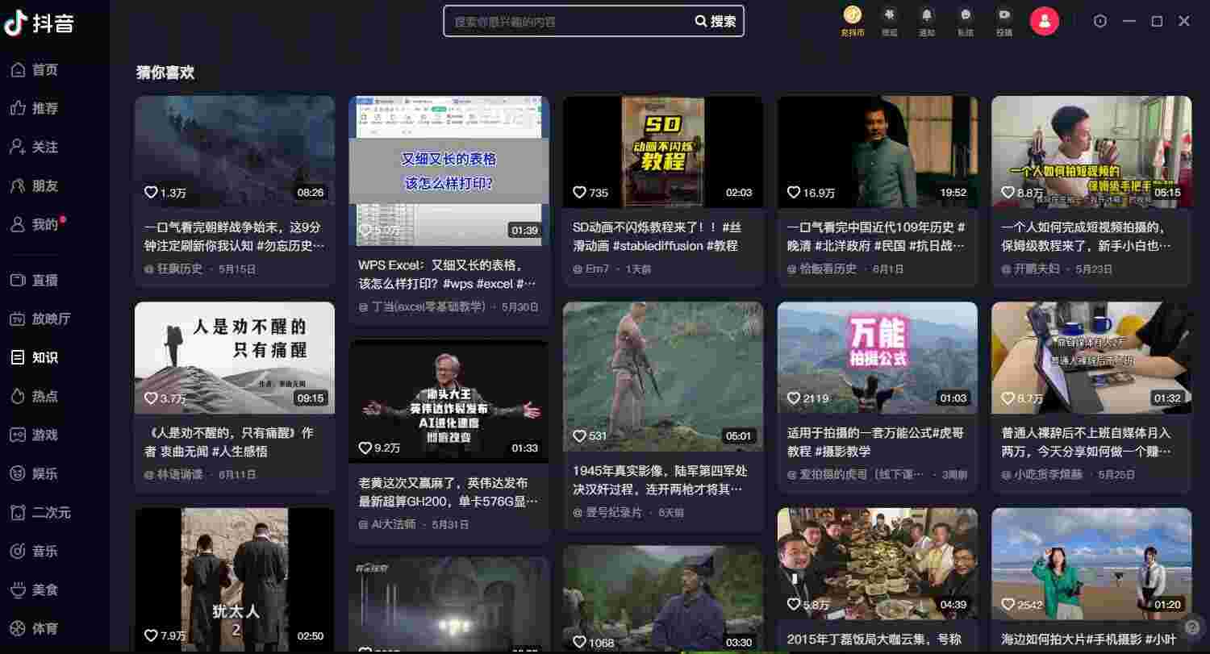Open the settings shield icon in title bar
The image size is (1210, 654).
pos(1099,21)
